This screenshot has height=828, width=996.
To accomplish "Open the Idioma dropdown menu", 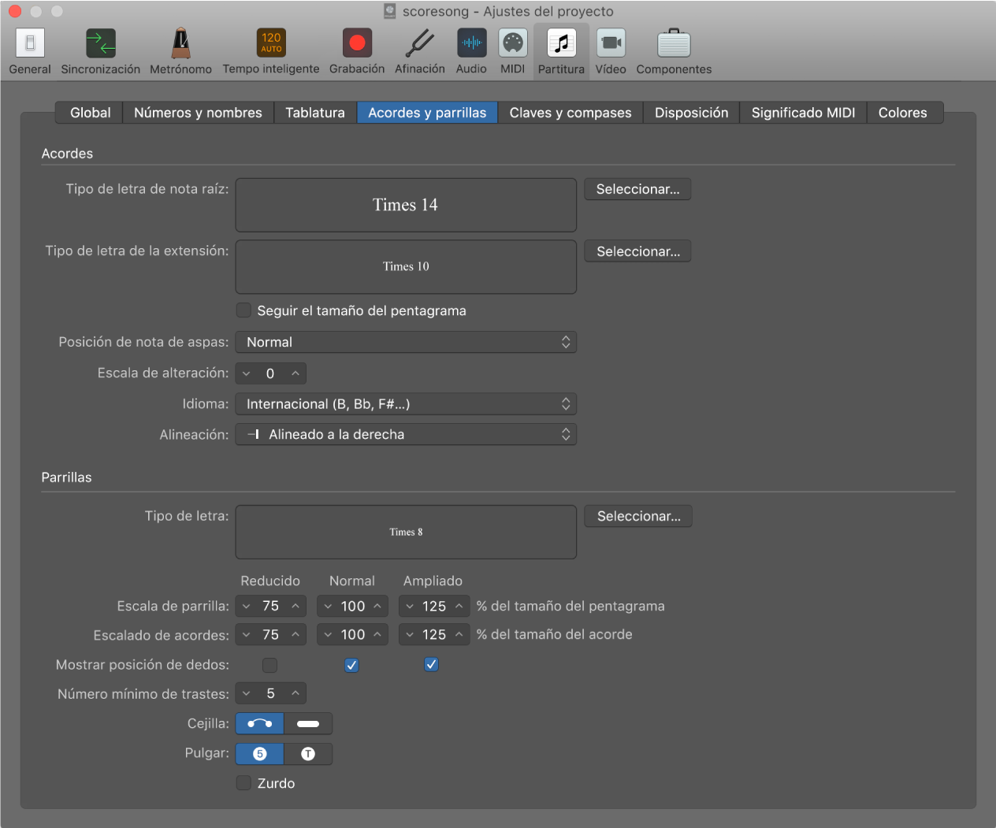I will (x=406, y=404).
